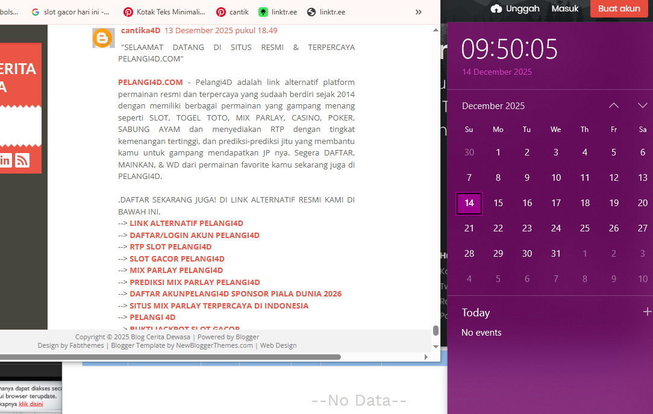653x414 pixels.
Task: Click the No events text
Action: 481,333
